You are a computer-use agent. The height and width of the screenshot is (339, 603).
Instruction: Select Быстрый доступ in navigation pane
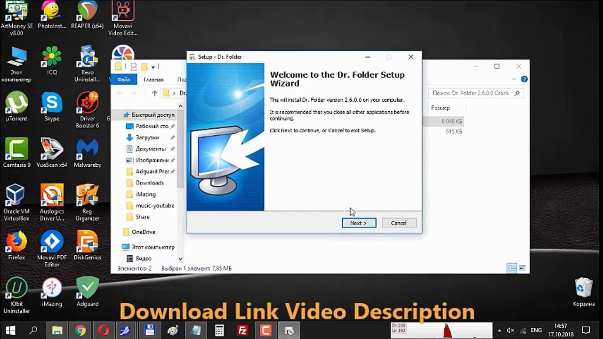click(149, 115)
